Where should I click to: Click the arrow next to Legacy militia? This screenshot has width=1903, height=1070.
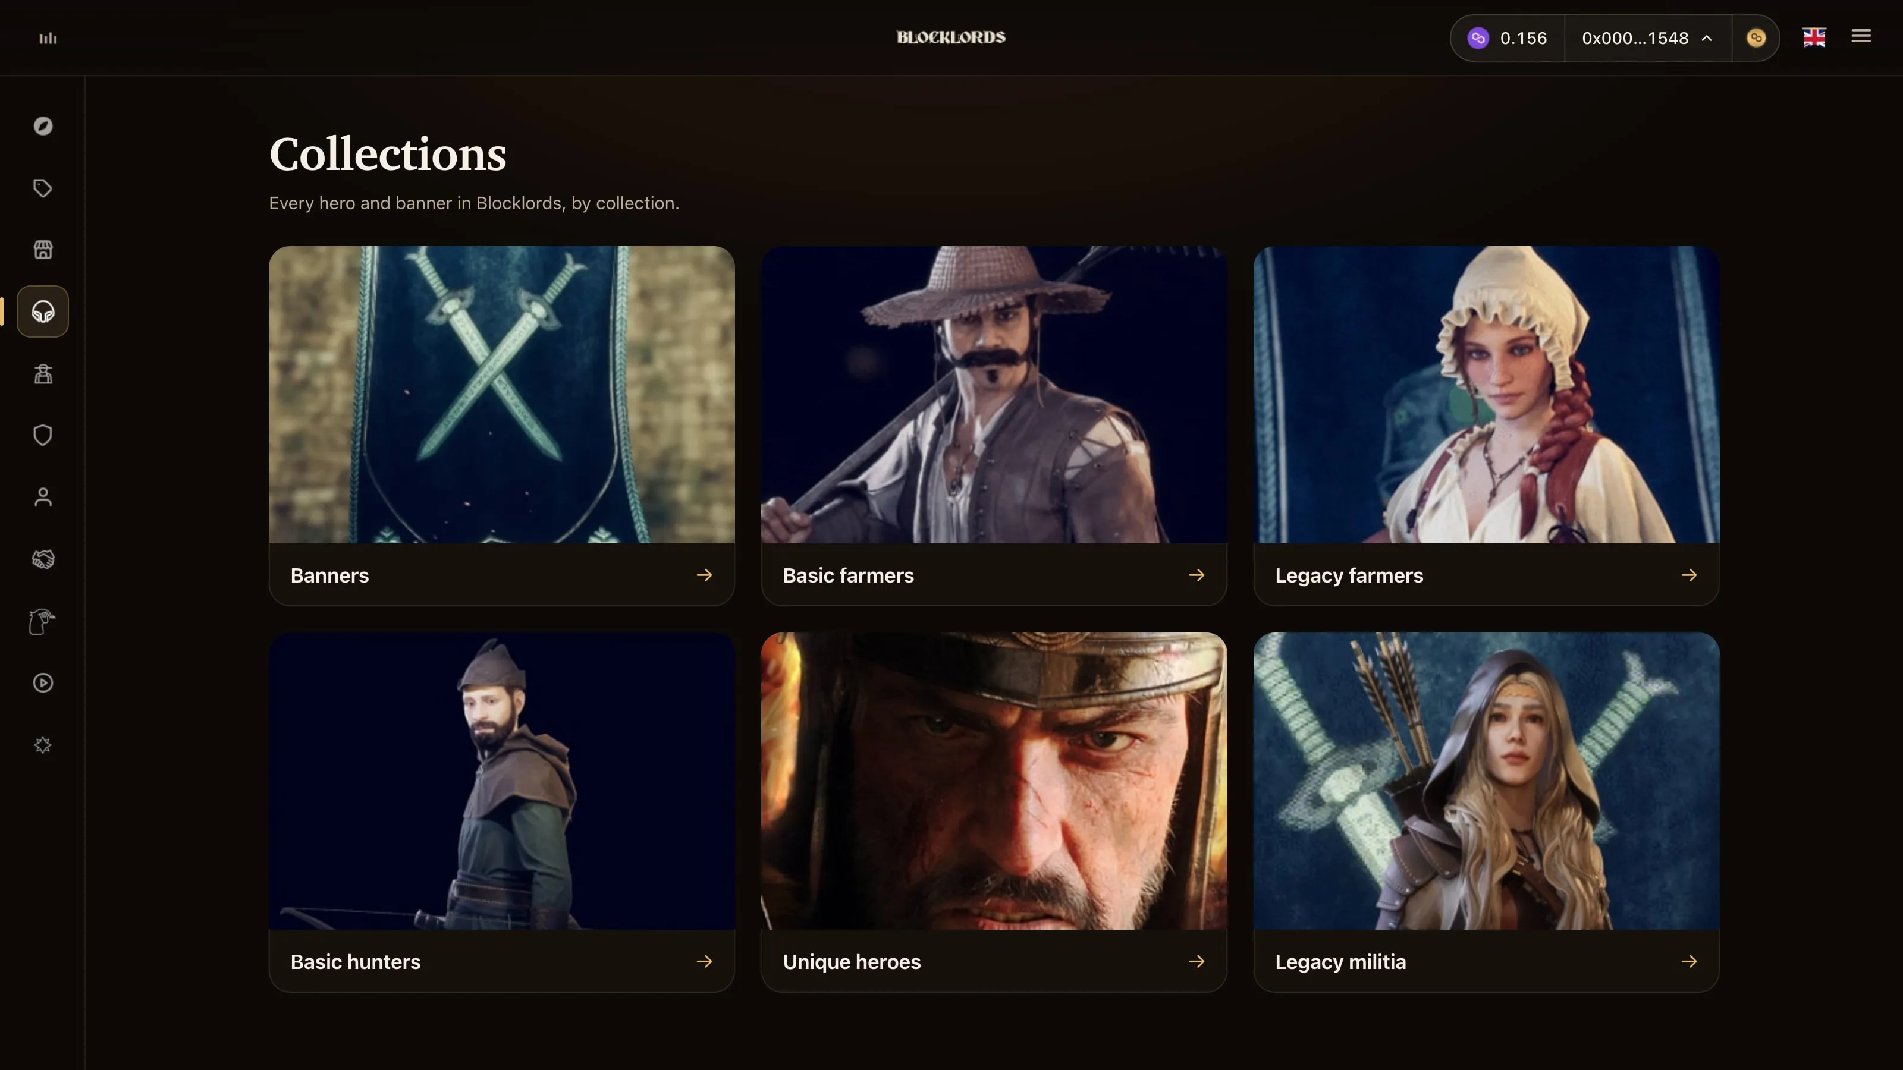point(1689,961)
